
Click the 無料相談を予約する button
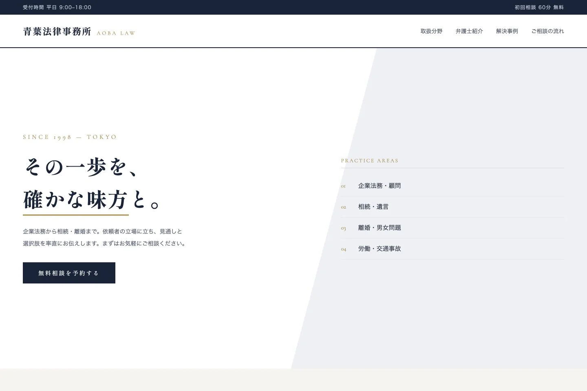tap(69, 273)
